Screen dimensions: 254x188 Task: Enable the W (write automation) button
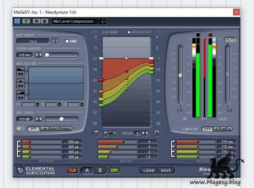(x=45, y=21)
